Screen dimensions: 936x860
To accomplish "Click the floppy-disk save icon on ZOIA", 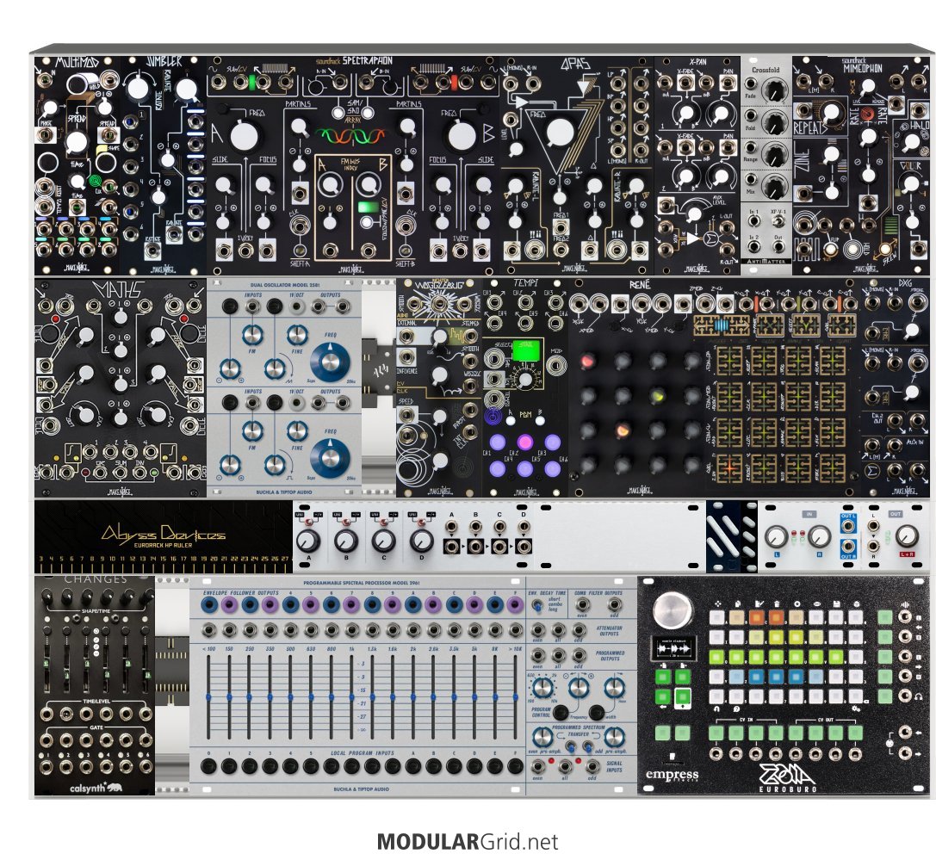I will [836, 604].
